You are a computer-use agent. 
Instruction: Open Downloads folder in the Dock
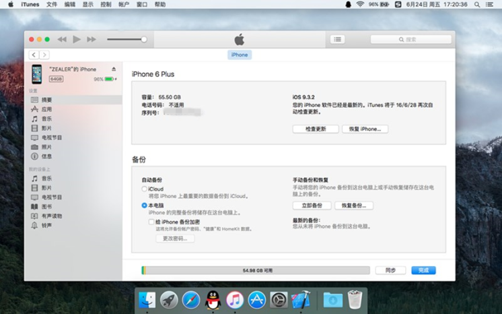coord(332,300)
